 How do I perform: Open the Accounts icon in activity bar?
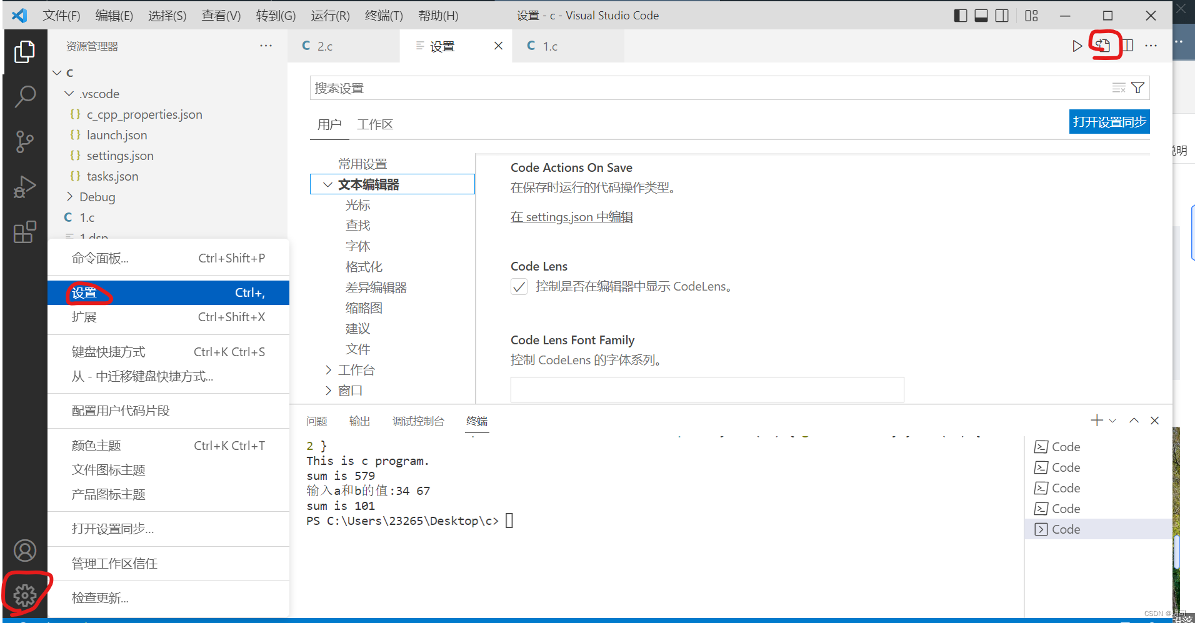pyautogui.click(x=25, y=551)
